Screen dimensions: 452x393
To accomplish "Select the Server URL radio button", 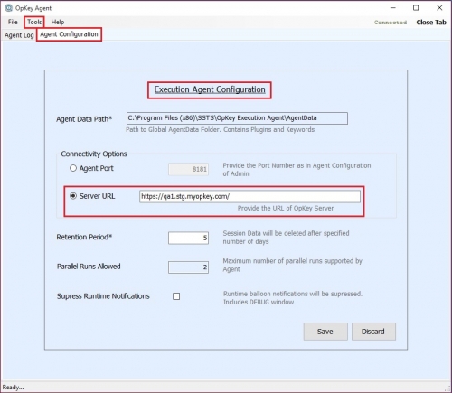I will (73, 196).
